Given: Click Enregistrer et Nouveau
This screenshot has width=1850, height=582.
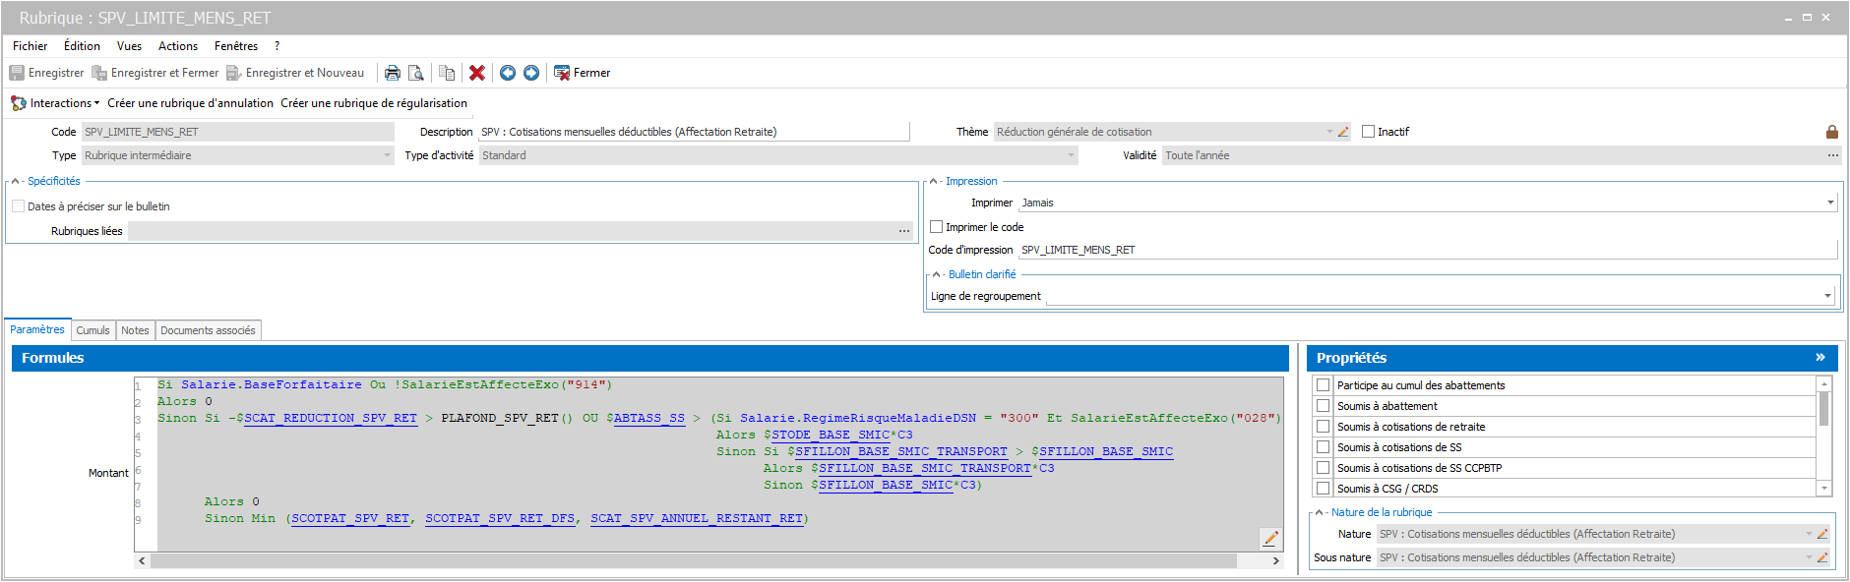Looking at the screenshot, I should [295, 73].
